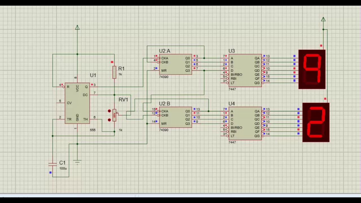This screenshot has width=361, height=203.
Task: Select the RV1 potentiometer body
Action: (114, 115)
